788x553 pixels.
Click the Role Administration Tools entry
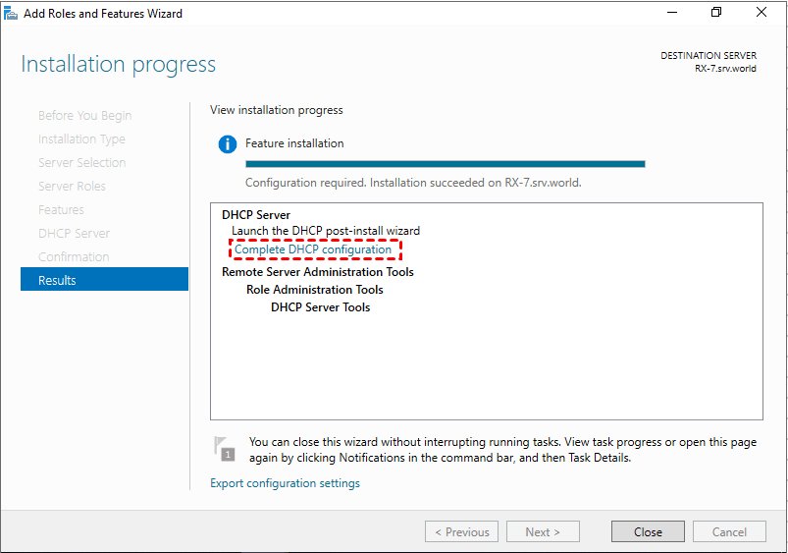(x=315, y=290)
